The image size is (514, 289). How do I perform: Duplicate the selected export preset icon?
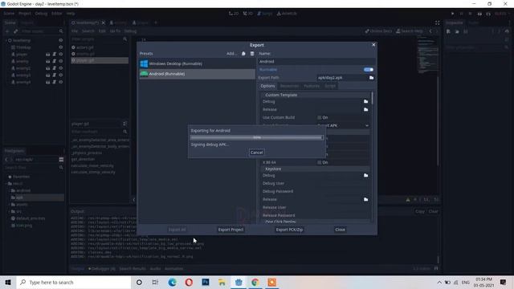point(243,54)
